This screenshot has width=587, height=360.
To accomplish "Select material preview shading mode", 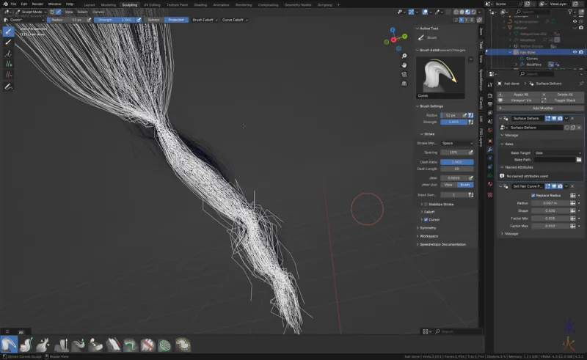I will 467,12.
